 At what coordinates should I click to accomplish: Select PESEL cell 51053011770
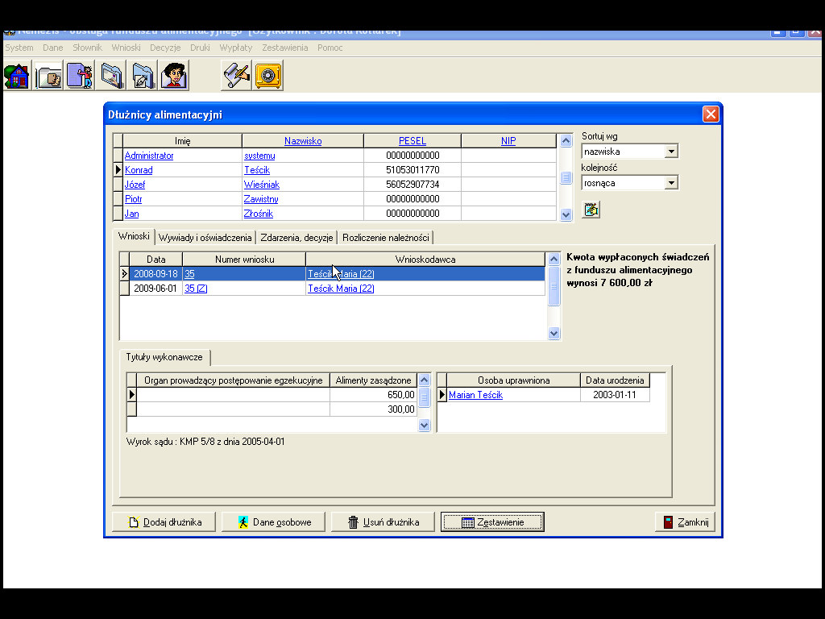(412, 171)
